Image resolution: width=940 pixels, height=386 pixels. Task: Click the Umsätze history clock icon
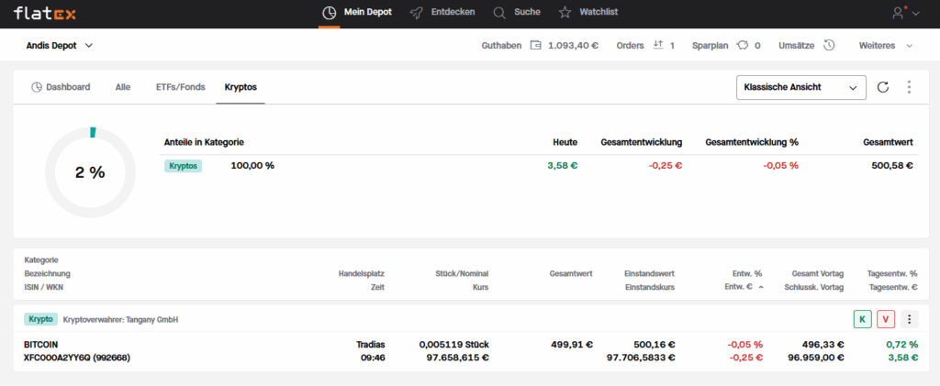[829, 45]
